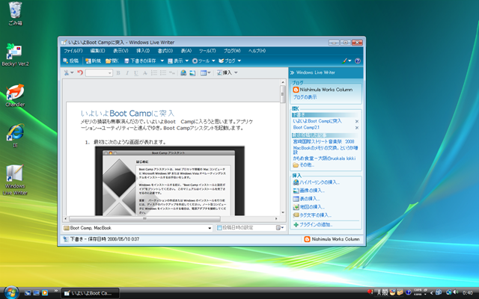Viewport: 479px width, 299px height.
Task: Click ハイパーリンクの挿入 in sidebar
Action: click(317, 182)
